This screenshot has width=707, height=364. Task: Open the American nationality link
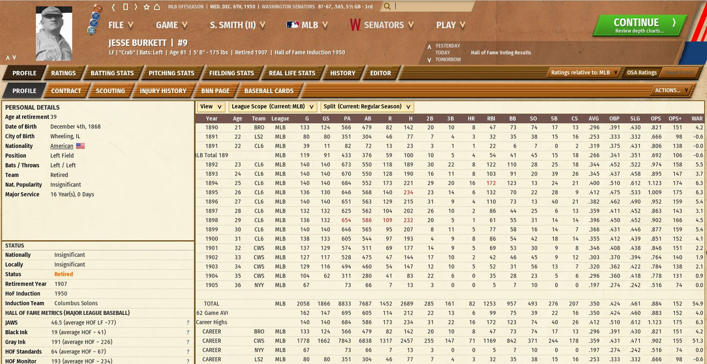(62, 146)
